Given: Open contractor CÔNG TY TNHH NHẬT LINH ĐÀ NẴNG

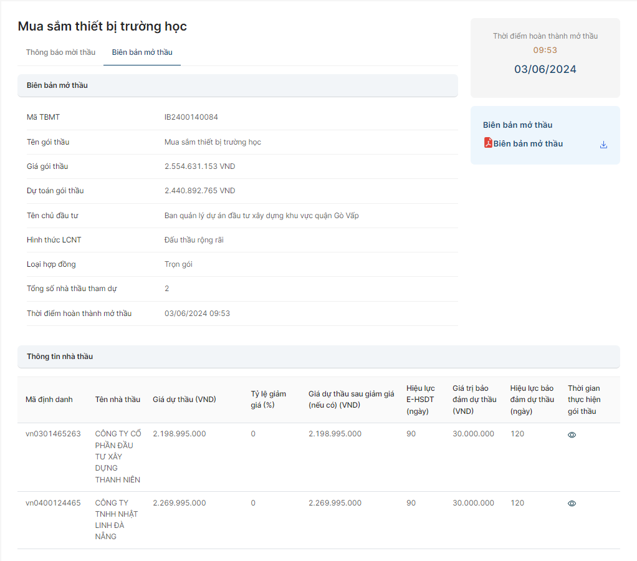Looking at the screenshot, I should pyautogui.click(x=116, y=519).
